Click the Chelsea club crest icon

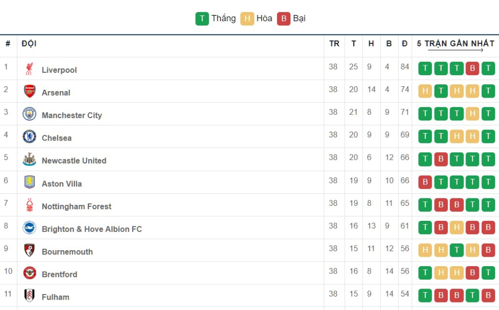(29, 137)
